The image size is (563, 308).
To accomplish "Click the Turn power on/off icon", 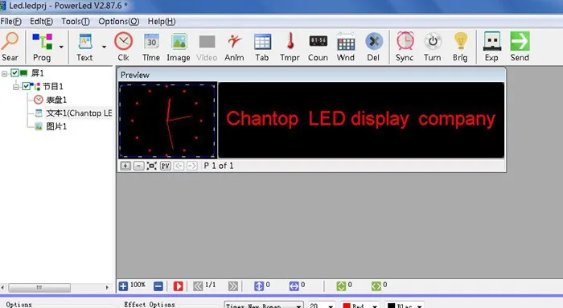I will [x=433, y=47].
